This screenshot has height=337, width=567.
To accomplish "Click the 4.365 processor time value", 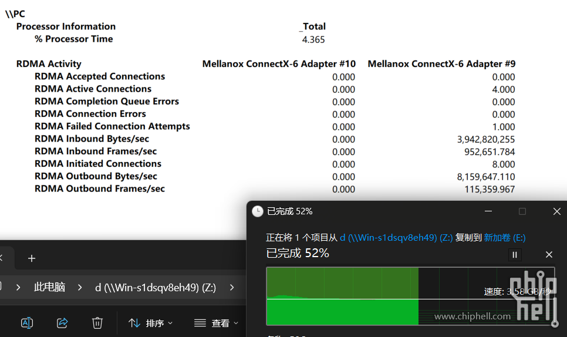I will click(313, 40).
